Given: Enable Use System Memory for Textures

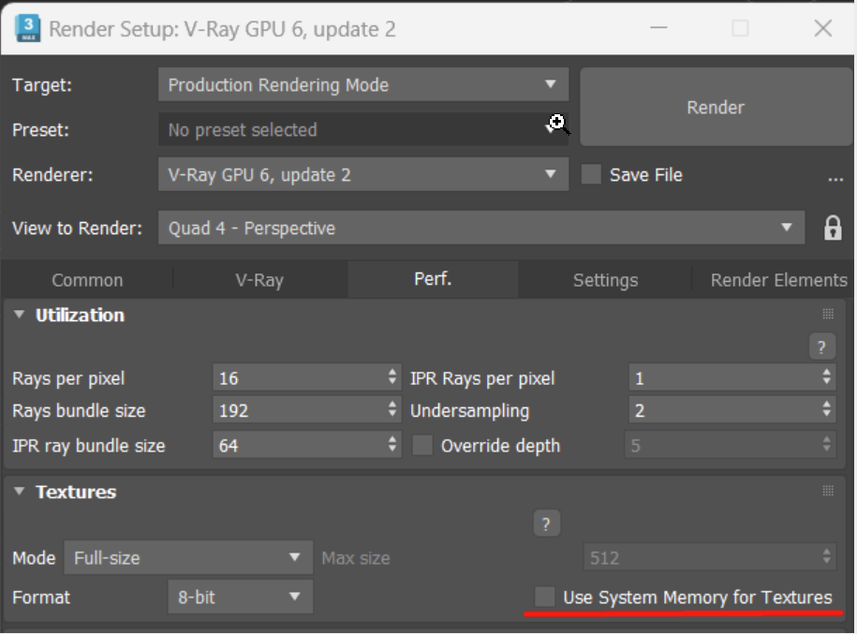Looking at the screenshot, I should (544, 597).
